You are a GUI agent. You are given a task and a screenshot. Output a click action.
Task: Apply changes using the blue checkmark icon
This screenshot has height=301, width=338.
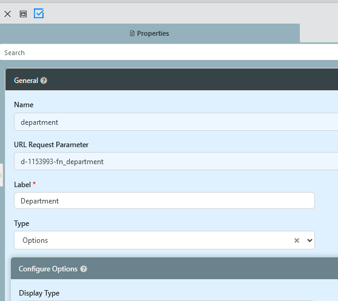click(x=39, y=13)
